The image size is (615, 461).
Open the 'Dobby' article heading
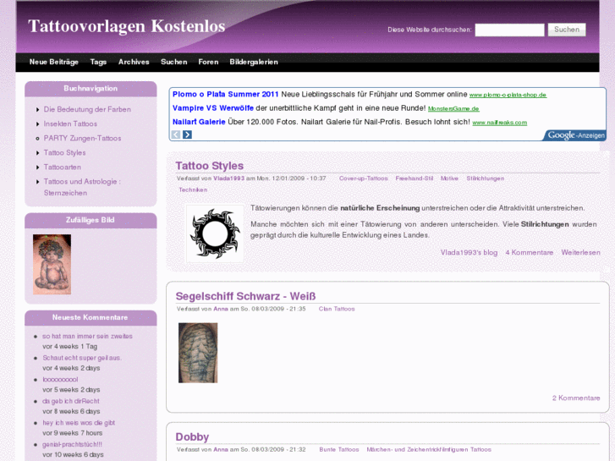pos(192,436)
